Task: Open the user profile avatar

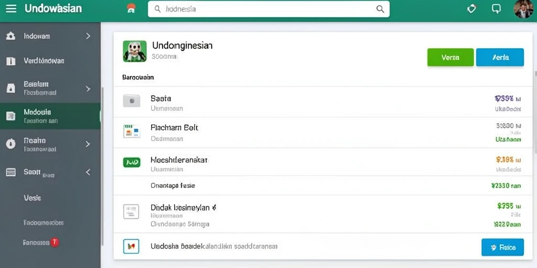Action: (x=523, y=9)
